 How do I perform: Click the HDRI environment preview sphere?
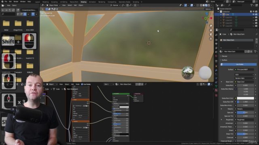click(x=188, y=73)
